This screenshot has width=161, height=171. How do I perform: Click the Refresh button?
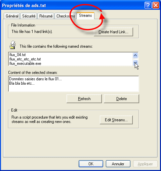(x=84, y=99)
